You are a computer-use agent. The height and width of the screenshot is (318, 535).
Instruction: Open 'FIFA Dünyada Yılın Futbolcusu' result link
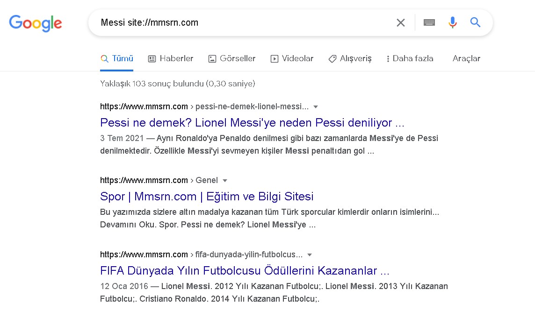point(245,271)
